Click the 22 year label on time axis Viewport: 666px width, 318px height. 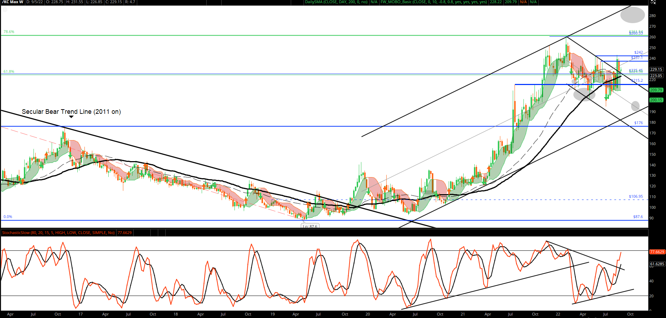[558, 314]
